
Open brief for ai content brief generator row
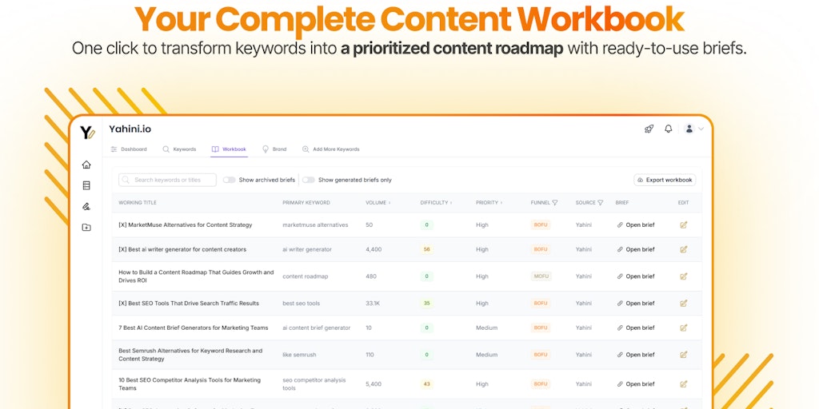click(x=636, y=328)
